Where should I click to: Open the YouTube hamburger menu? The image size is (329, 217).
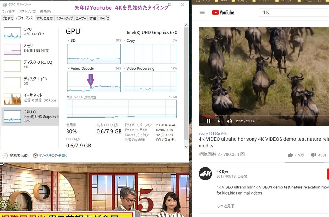click(202, 13)
